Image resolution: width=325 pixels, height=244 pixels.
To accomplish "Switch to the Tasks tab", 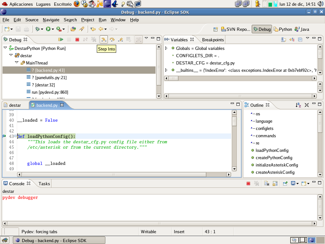I will coord(44,184).
